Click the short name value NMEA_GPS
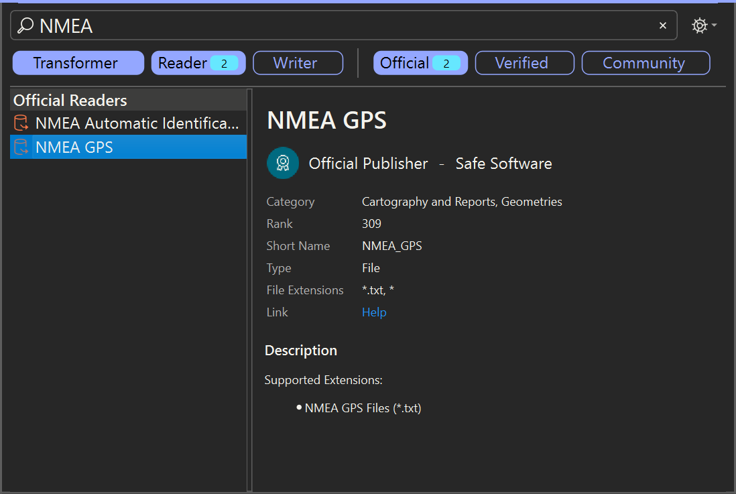This screenshot has height=494, width=736. 392,246
